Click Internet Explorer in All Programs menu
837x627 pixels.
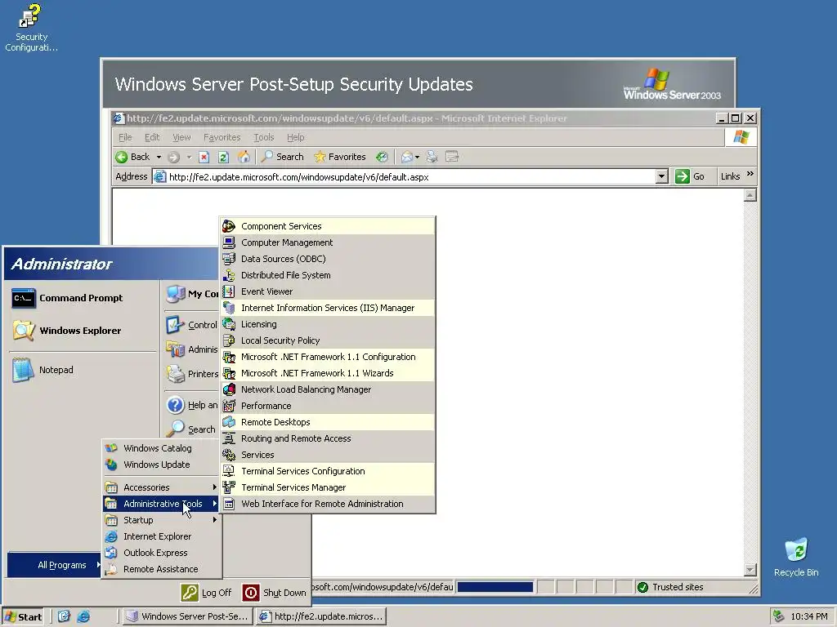pyautogui.click(x=161, y=536)
